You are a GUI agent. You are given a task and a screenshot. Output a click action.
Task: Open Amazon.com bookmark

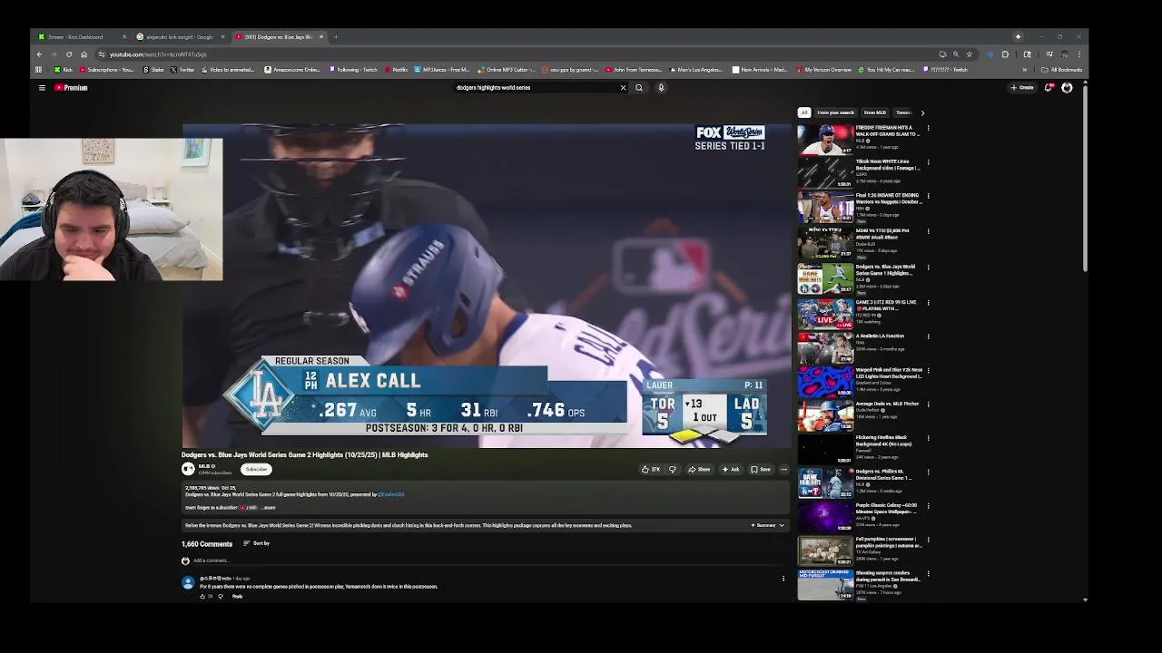tap(293, 70)
